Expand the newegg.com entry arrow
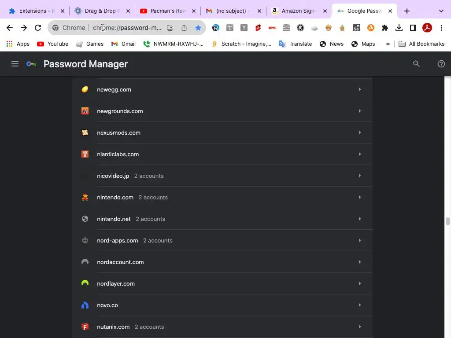Image resolution: width=451 pixels, height=338 pixels. (359, 89)
